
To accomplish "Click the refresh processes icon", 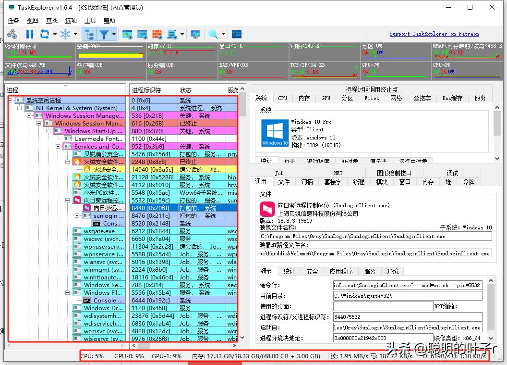I will (x=45, y=34).
